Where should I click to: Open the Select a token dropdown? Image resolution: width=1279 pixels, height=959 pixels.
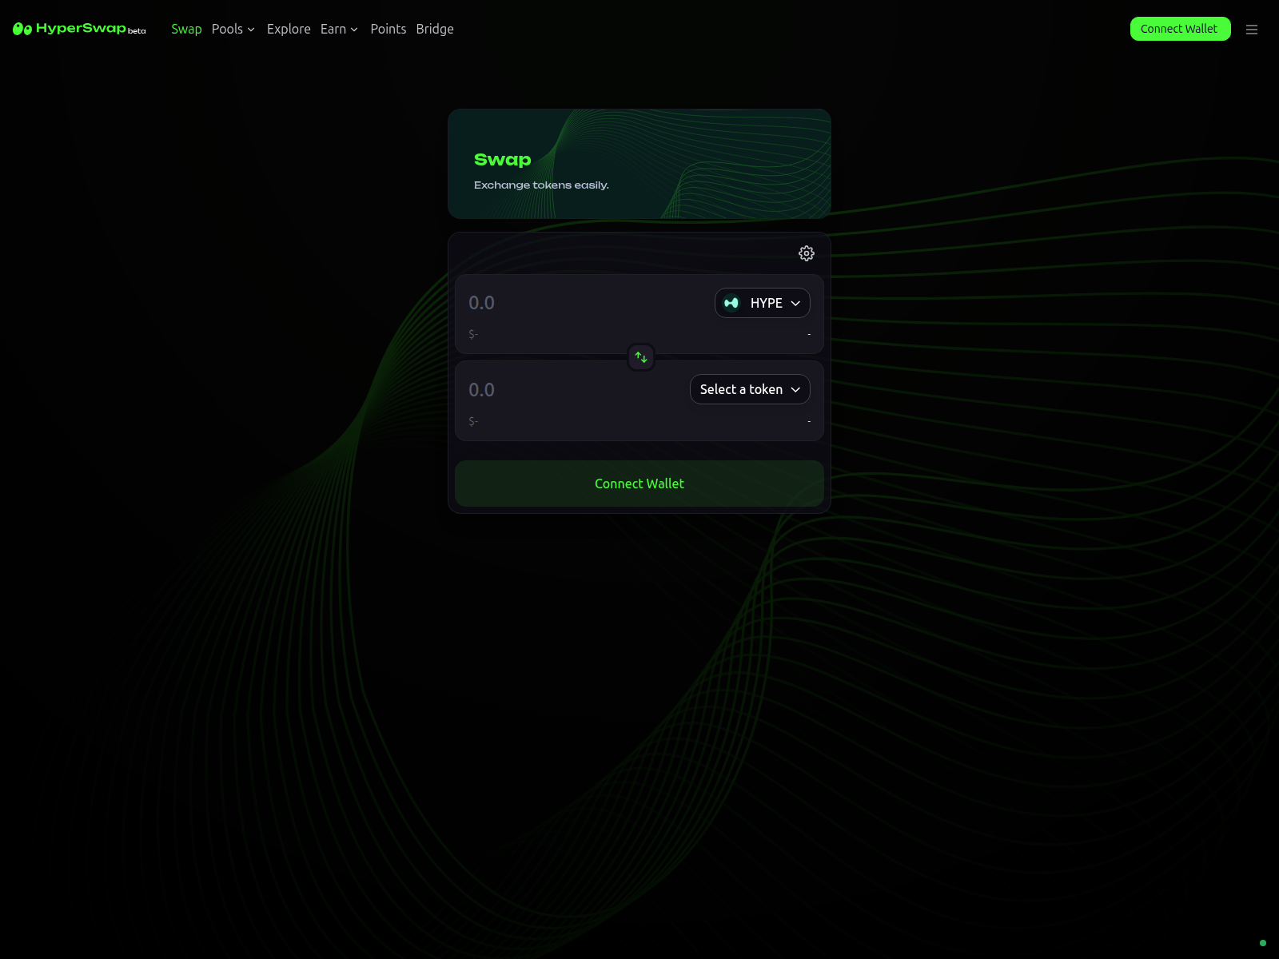[750, 389]
